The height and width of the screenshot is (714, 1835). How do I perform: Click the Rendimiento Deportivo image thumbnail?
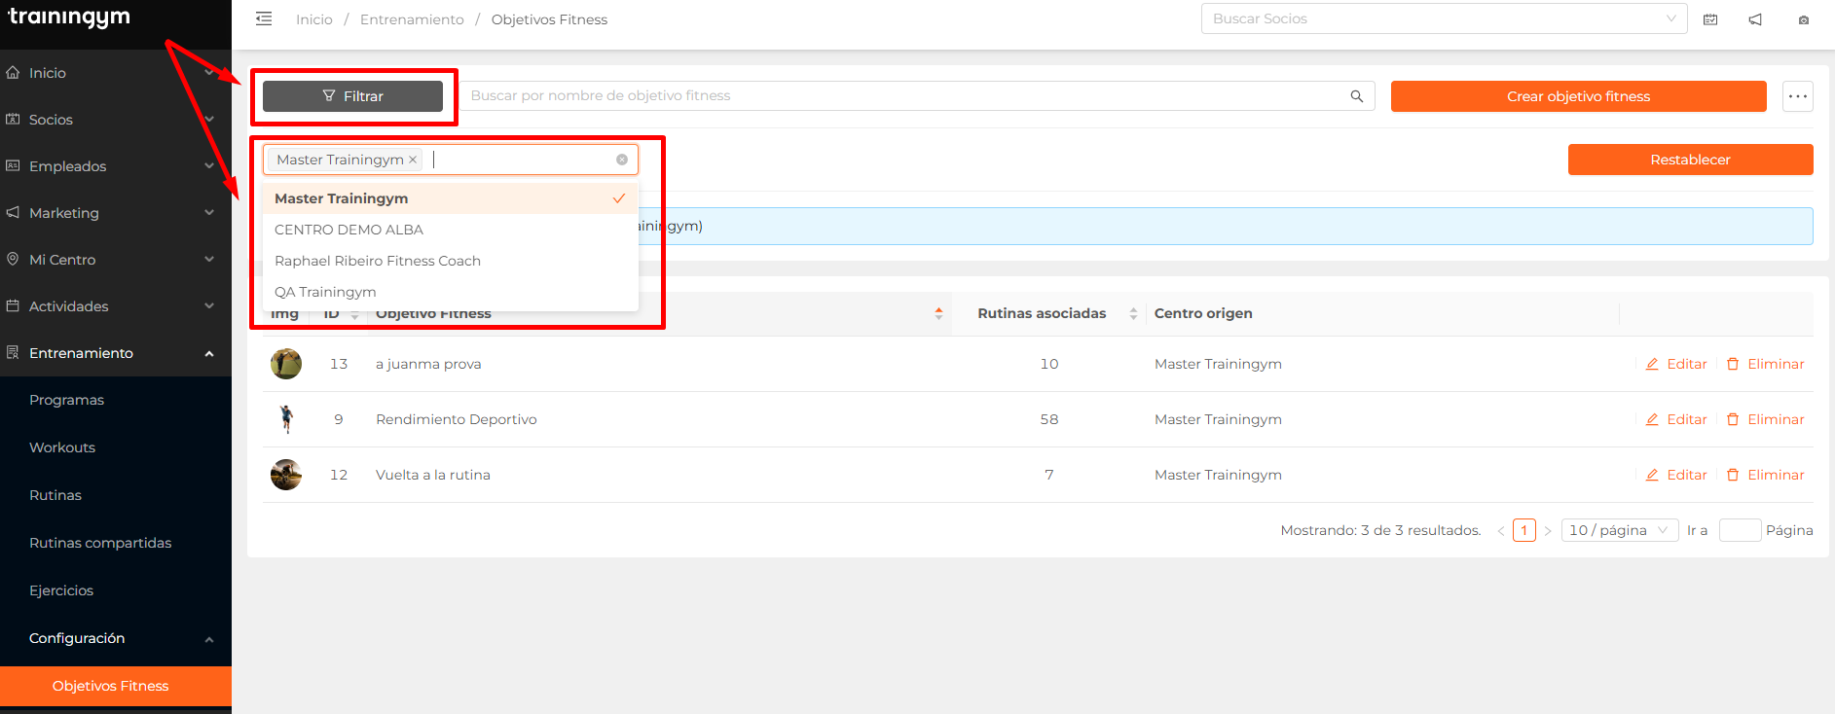(x=286, y=419)
